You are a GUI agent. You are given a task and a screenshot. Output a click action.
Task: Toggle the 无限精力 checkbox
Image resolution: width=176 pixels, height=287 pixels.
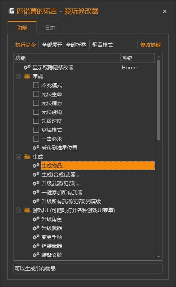click(36, 103)
